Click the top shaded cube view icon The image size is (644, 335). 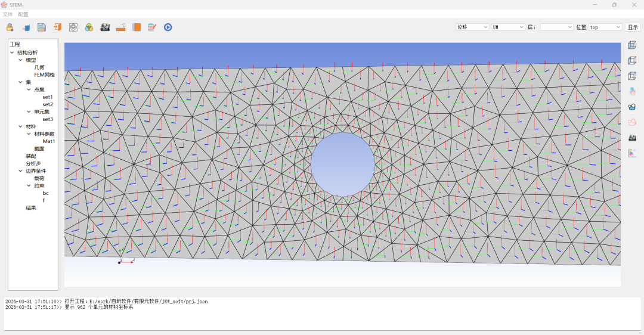pyautogui.click(x=632, y=45)
